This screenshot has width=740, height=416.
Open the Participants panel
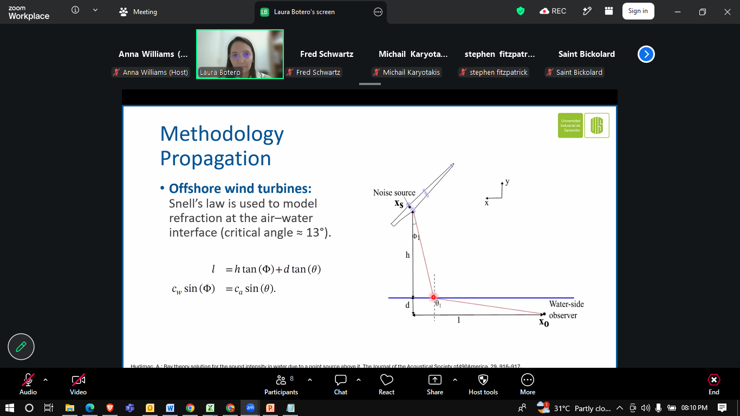[x=281, y=384]
